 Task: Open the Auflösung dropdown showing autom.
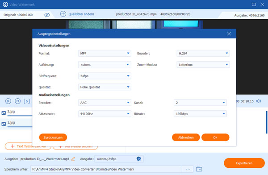105,65
